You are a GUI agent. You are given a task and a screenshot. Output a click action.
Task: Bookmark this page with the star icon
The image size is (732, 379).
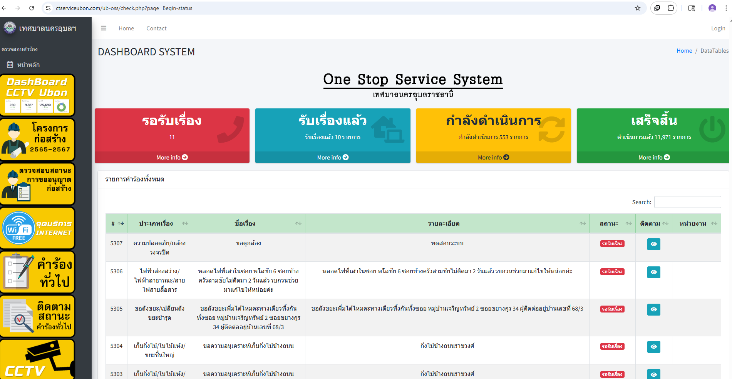pyautogui.click(x=638, y=8)
